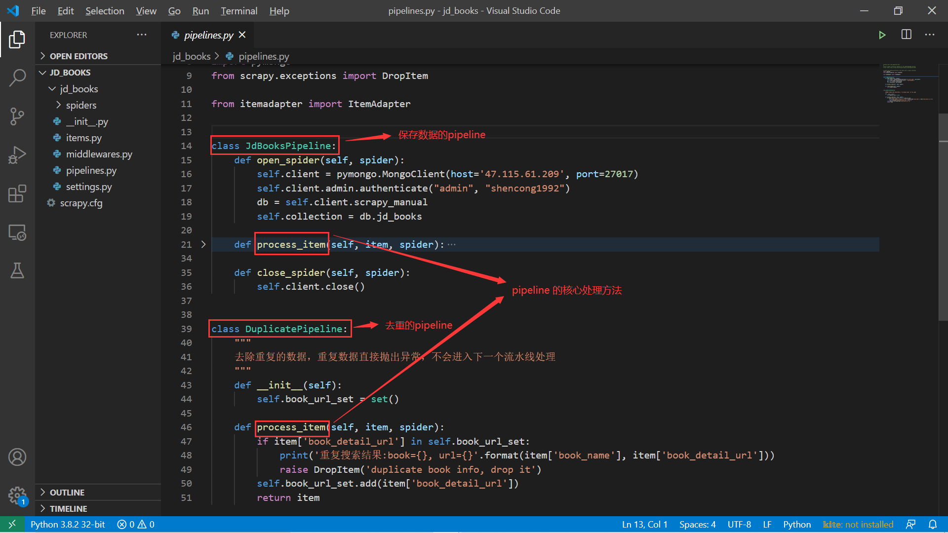This screenshot has width=948, height=533.
Task: Change end of line sequence LF
Action: tap(767, 524)
